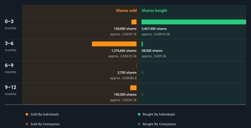This screenshot has height=128, width=251.
Task: Click the 3,467,500 shares value
Action: click(154, 29)
